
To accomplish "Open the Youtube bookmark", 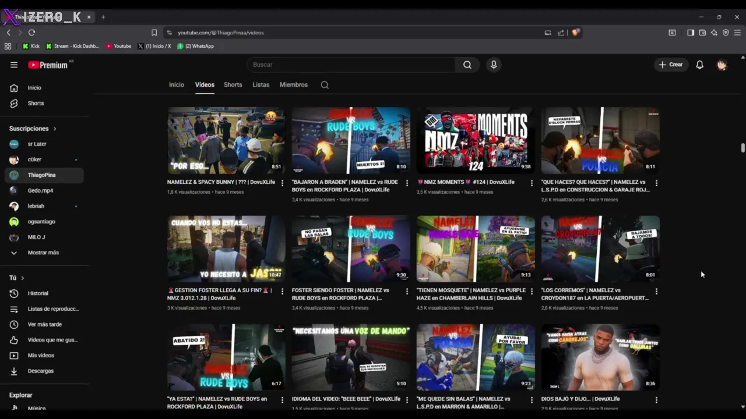I will click(119, 46).
